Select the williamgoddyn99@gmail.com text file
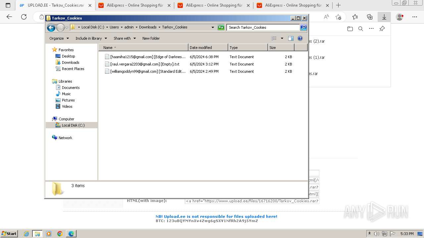The image size is (424, 238). click(x=145, y=71)
